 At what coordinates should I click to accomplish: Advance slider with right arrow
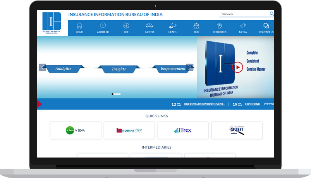pyautogui.click(x=190, y=67)
